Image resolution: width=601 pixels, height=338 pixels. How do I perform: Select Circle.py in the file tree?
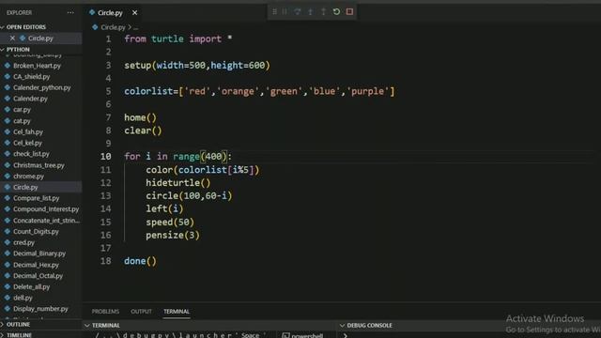coord(25,187)
